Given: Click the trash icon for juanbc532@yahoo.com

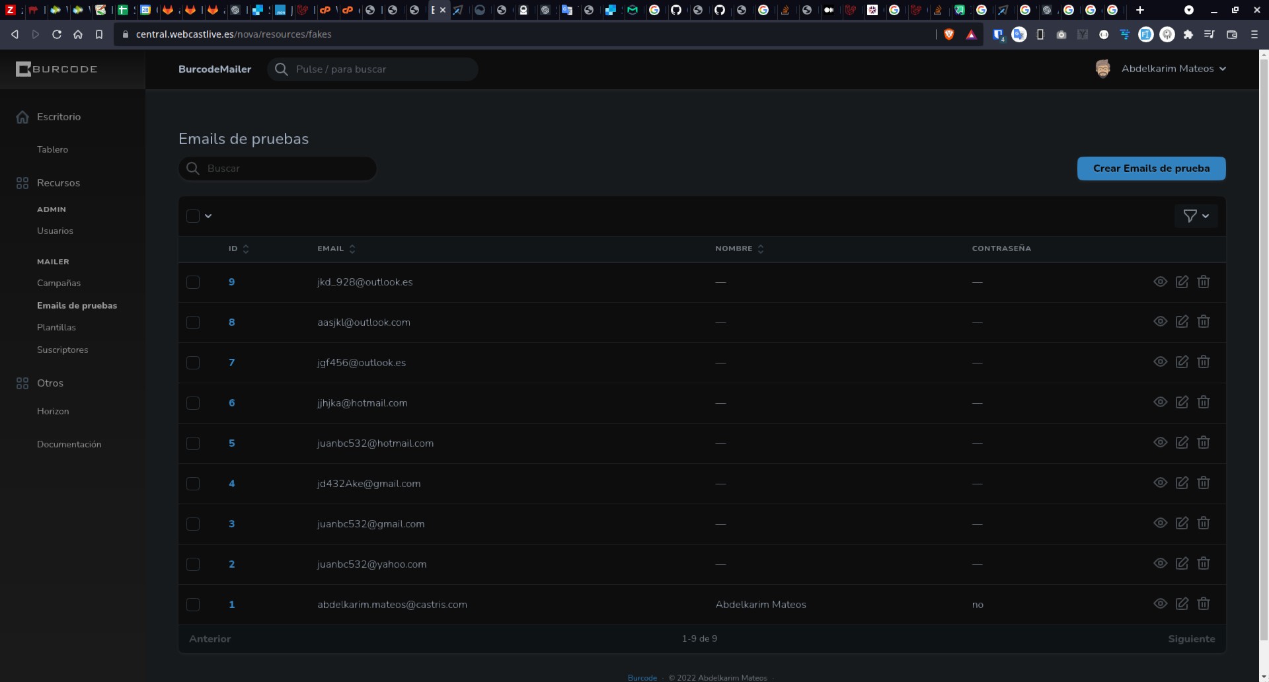Looking at the screenshot, I should (1204, 563).
